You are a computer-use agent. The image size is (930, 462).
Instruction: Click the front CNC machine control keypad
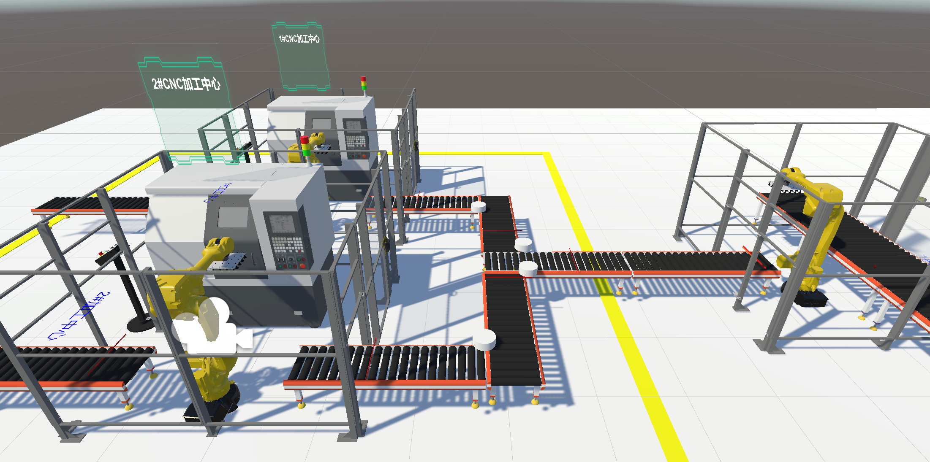[287, 246]
